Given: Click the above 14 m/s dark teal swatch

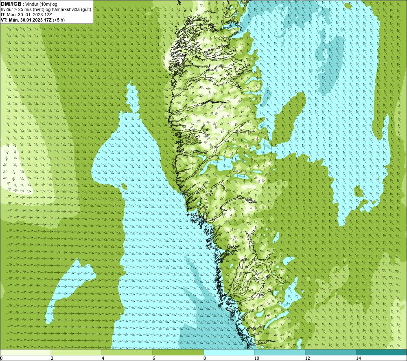Looking at the screenshot, I should pyautogui.click(x=381, y=352).
